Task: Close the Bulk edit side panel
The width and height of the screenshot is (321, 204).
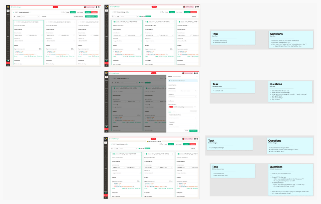Action: coord(197,77)
